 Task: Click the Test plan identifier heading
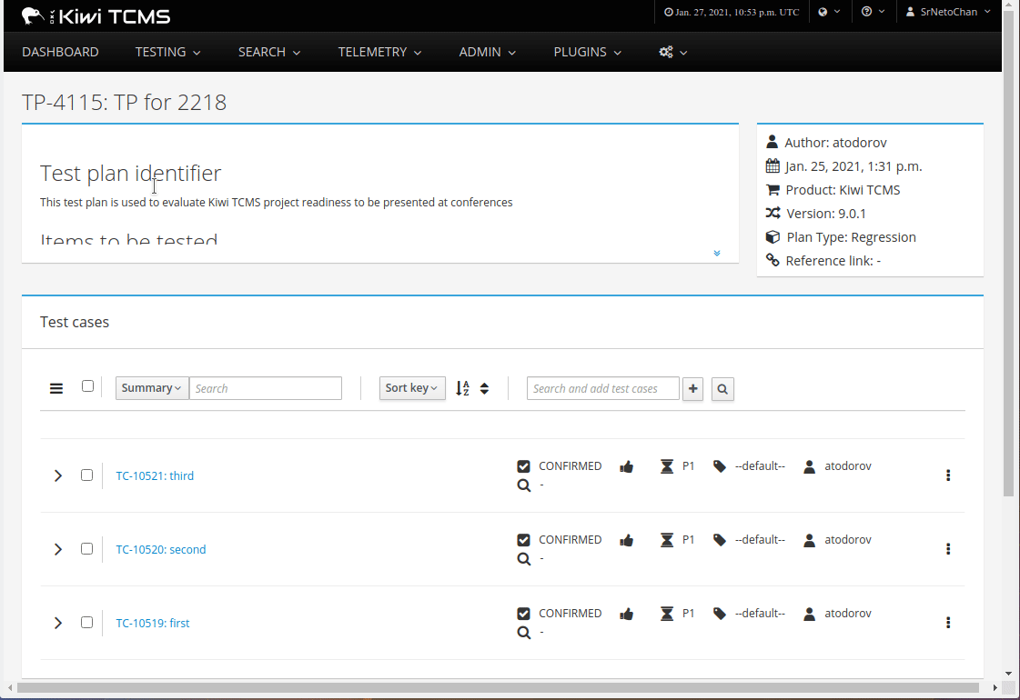pyautogui.click(x=131, y=173)
